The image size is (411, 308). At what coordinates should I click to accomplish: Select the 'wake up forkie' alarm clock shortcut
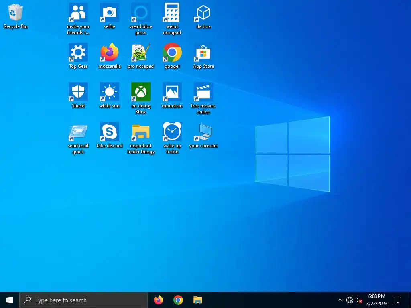(172, 138)
